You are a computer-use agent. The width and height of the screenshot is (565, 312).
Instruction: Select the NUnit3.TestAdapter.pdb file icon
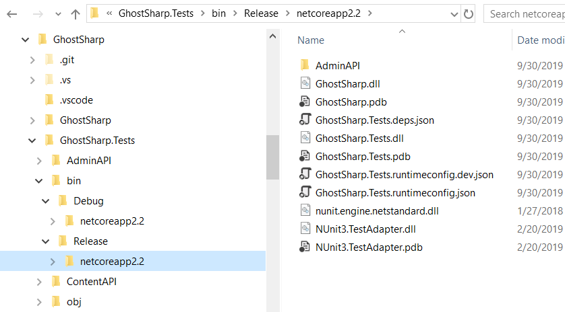tap(305, 247)
